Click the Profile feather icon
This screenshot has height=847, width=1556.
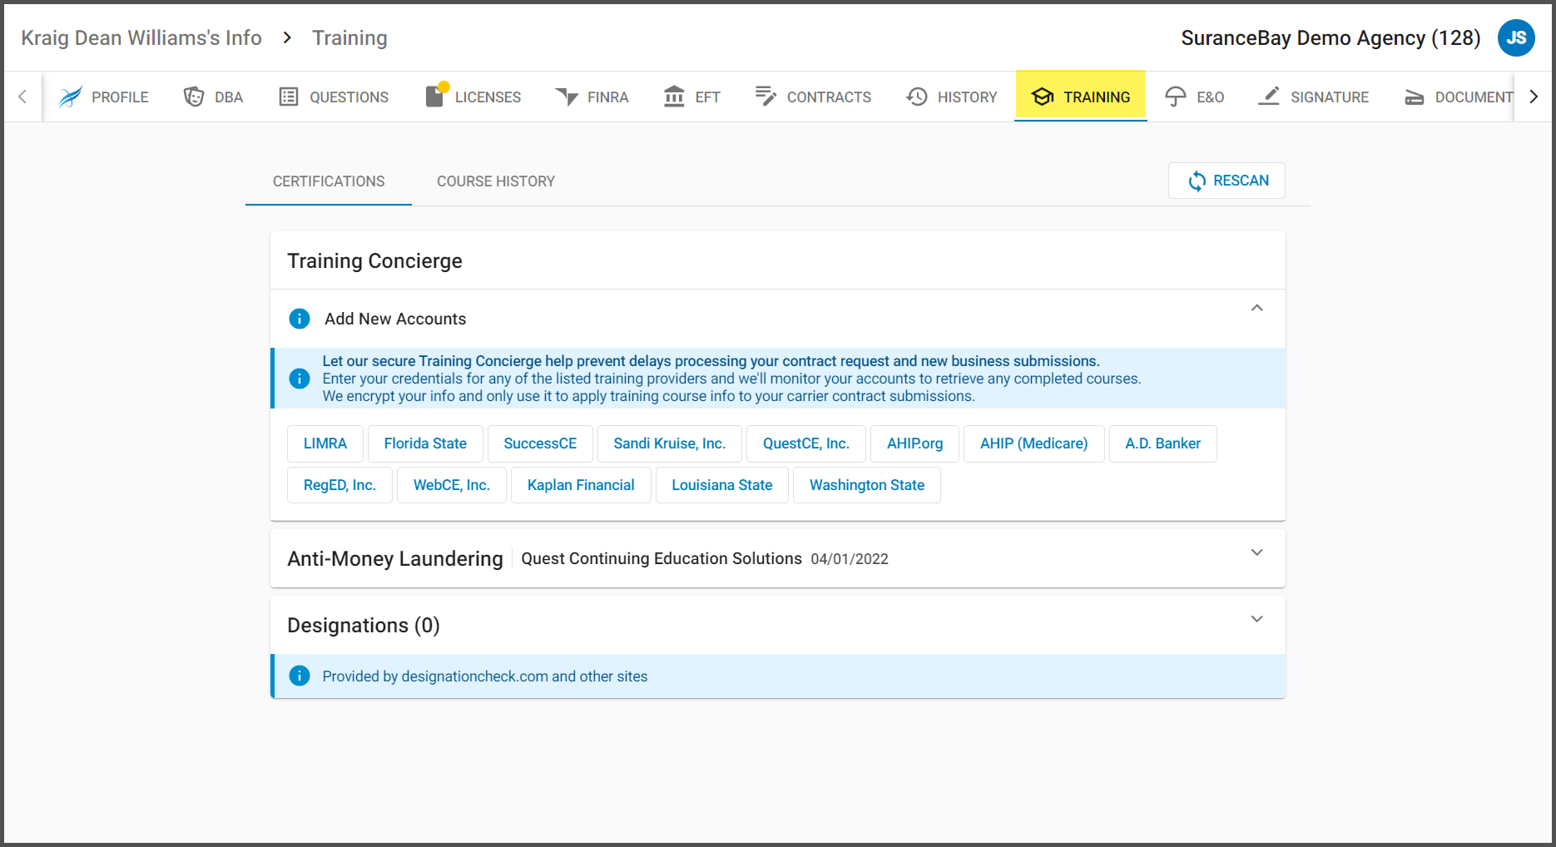click(x=71, y=97)
